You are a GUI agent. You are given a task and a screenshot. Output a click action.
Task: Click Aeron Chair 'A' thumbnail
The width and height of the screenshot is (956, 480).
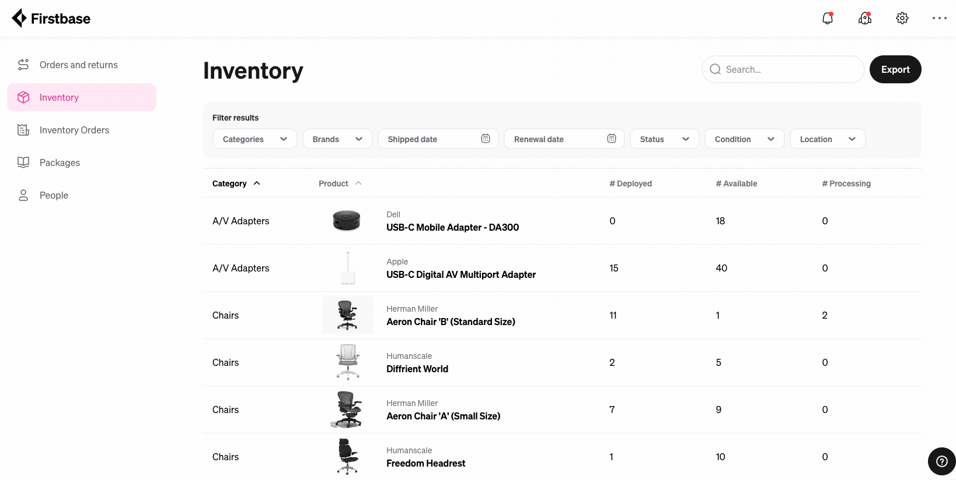point(348,410)
